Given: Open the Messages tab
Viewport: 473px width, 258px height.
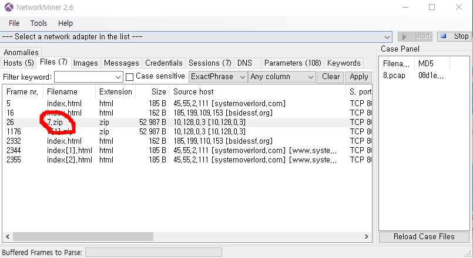Looking at the screenshot, I should pyautogui.click(x=121, y=63).
